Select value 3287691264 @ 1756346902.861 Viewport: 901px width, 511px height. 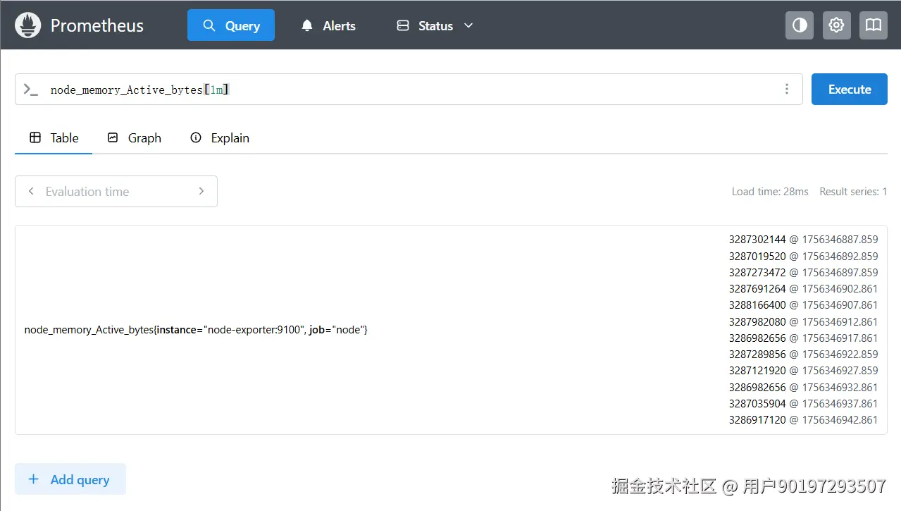(804, 289)
